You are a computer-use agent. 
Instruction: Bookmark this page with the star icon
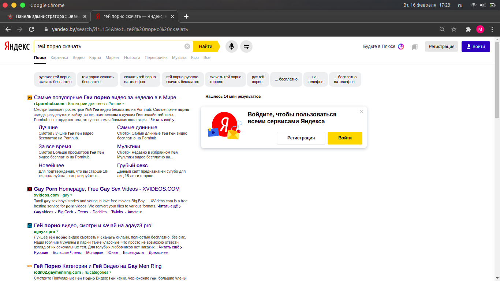pyautogui.click(x=454, y=29)
